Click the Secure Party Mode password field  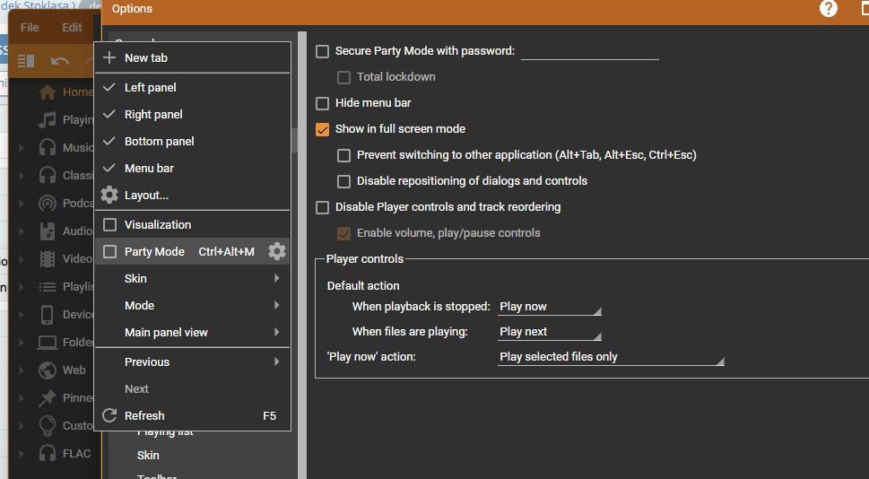tap(589, 52)
